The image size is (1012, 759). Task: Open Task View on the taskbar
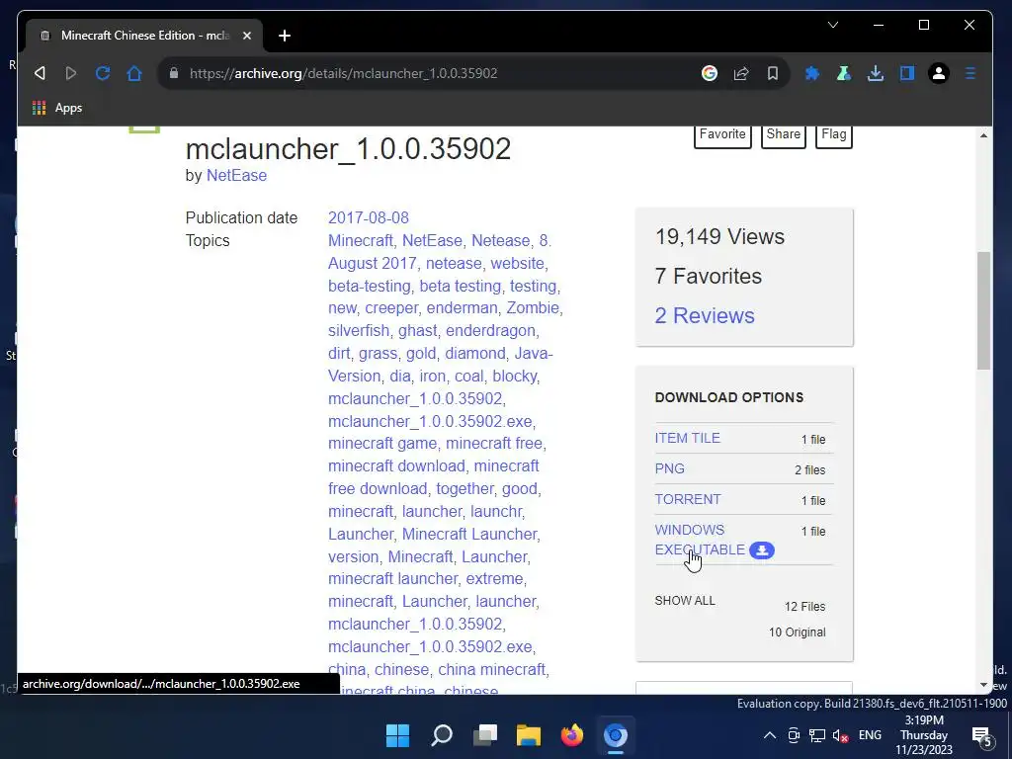(x=484, y=735)
